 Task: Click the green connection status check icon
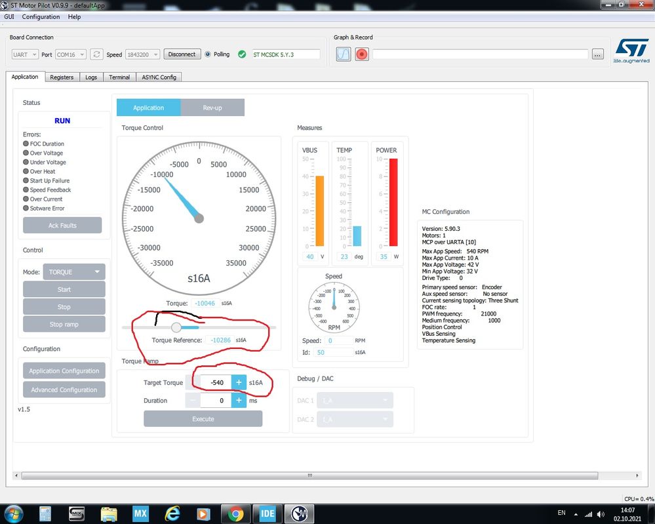pyautogui.click(x=242, y=54)
